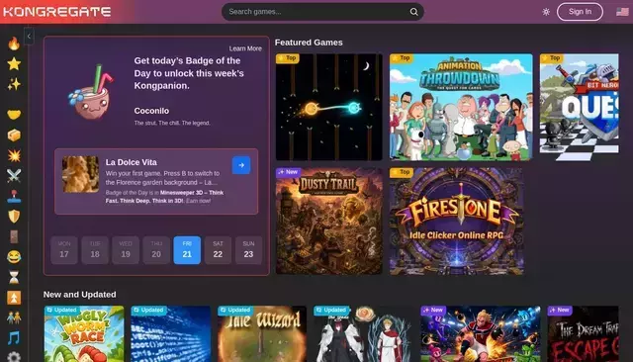Click the Coconilo name text
633x362 pixels.
click(x=151, y=111)
